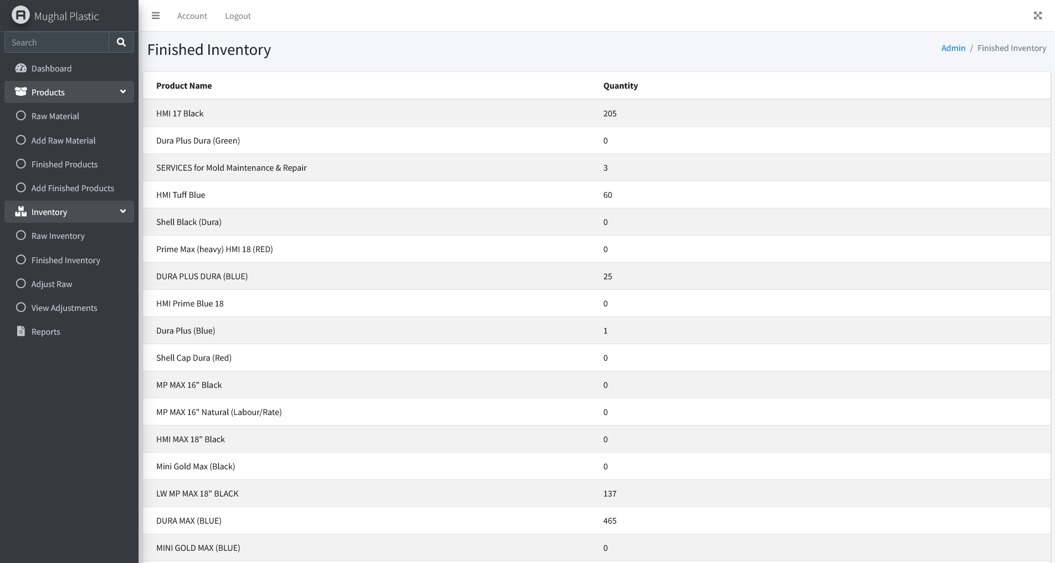Click inside the Search input field
1055x563 pixels.
pyautogui.click(x=55, y=42)
